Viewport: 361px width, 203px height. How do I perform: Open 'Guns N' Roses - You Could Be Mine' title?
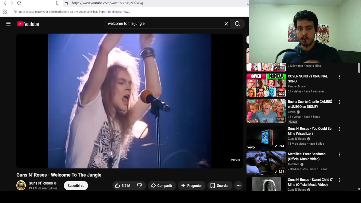click(x=310, y=131)
